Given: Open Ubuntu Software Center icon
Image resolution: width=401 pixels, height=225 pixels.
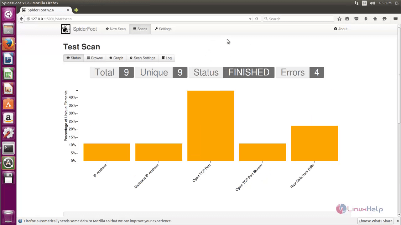Looking at the screenshot, I should click(8, 104).
